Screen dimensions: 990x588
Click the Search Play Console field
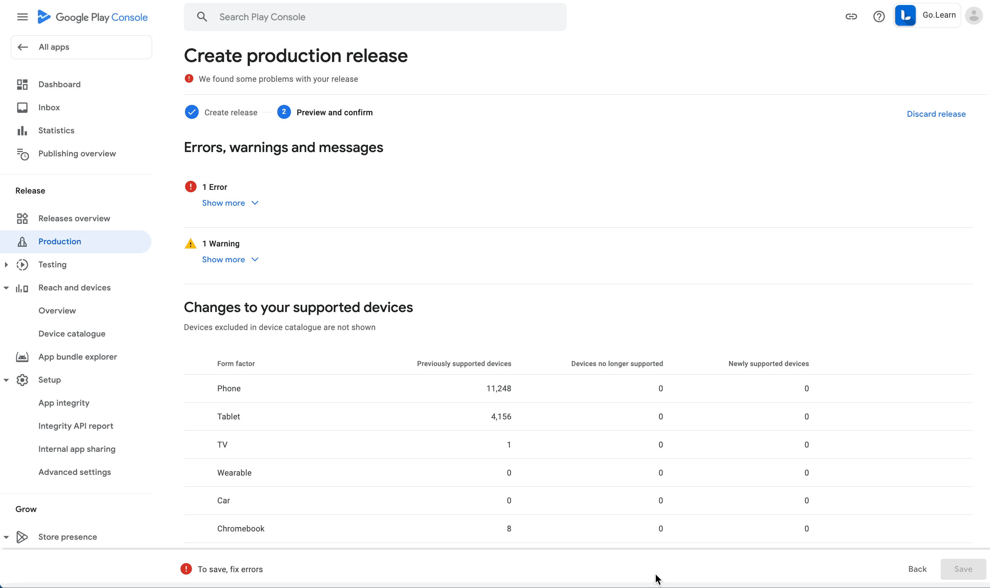pyautogui.click(x=375, y=17)
